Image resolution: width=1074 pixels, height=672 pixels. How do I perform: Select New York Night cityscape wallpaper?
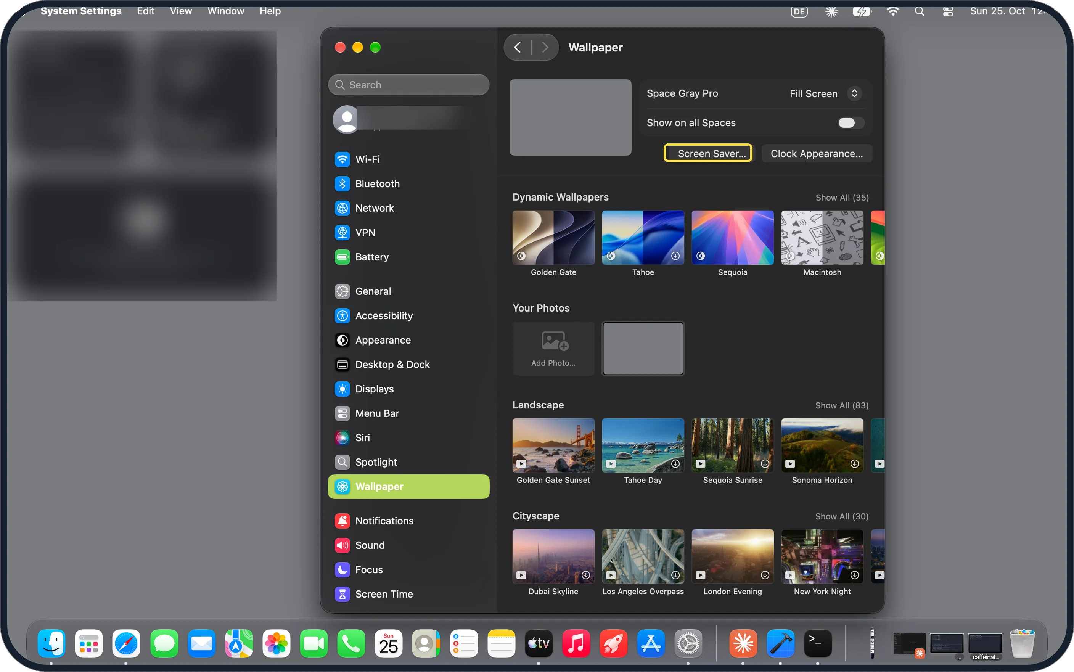pyautogui.click(x=822, y=556)
